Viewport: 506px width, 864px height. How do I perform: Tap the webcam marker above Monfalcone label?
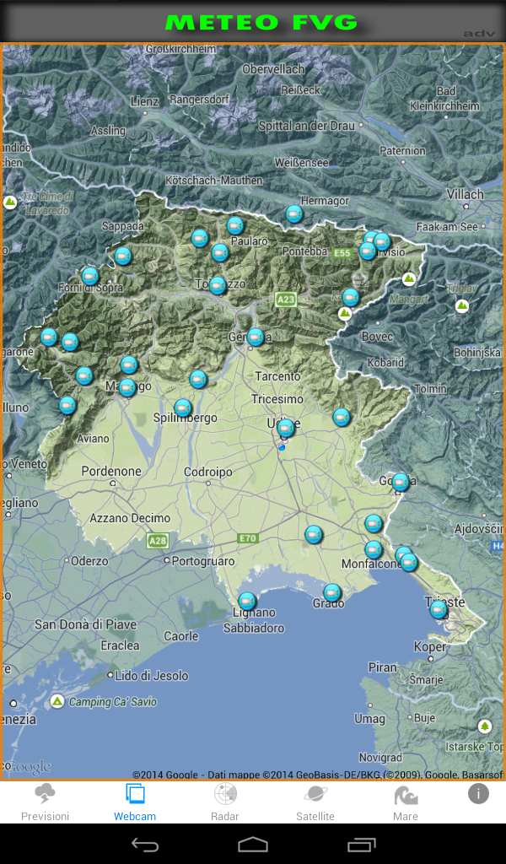(x=374, y=549)
